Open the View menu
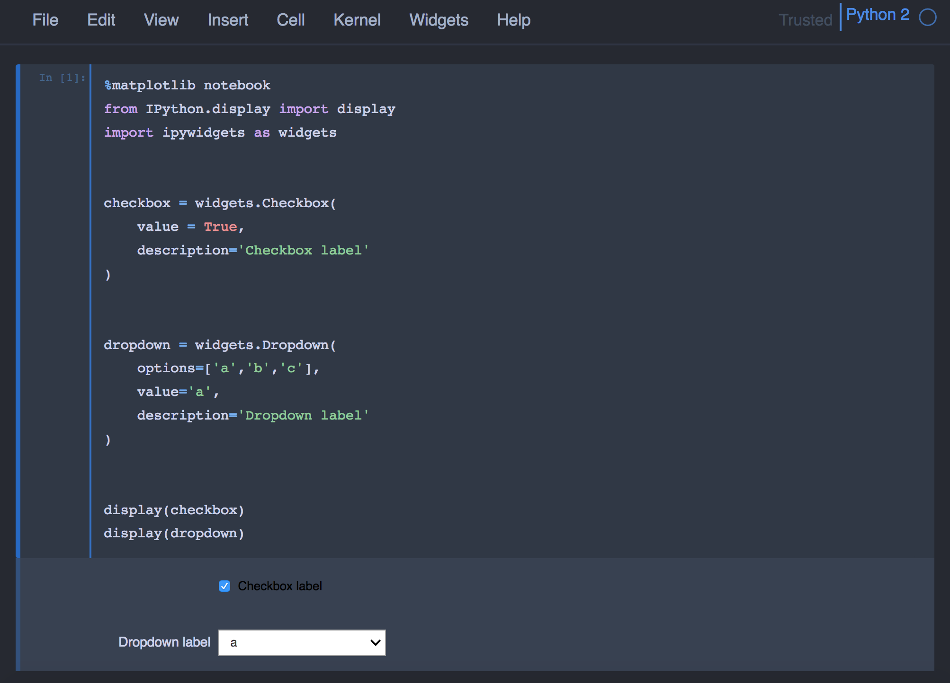950x683 pixels. (161, 20)
